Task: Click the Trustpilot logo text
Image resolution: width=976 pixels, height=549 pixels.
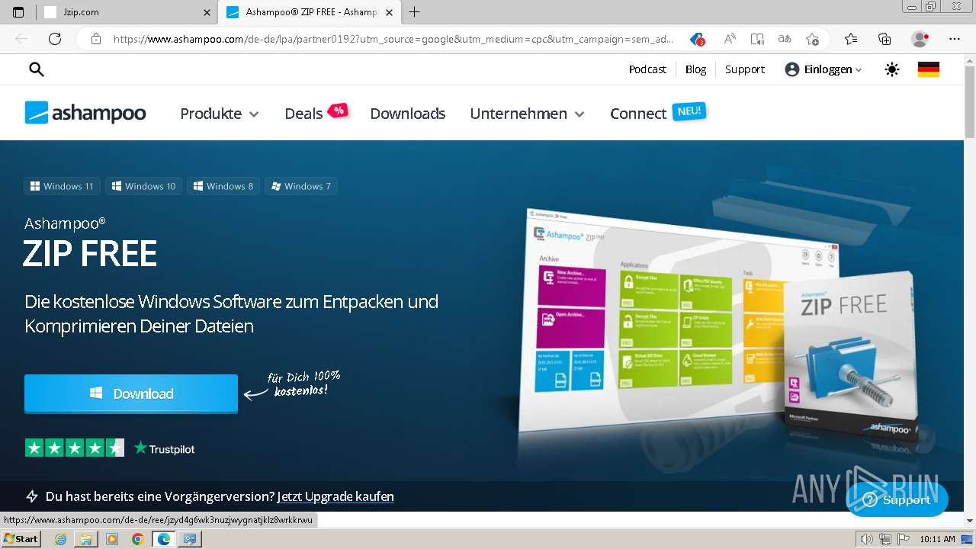Action: click(x=164, y=449)
